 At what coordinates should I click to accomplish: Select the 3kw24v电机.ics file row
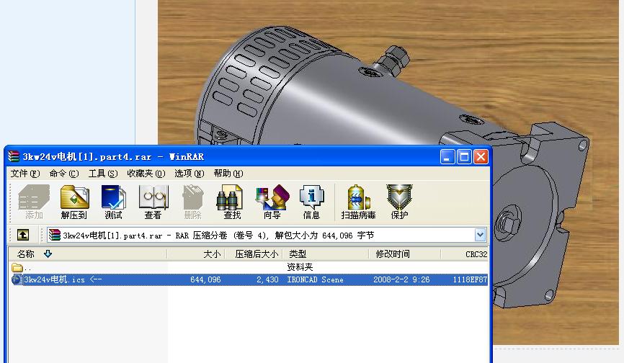click(248, 279)
